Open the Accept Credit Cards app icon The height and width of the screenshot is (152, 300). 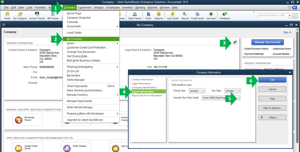19,148
